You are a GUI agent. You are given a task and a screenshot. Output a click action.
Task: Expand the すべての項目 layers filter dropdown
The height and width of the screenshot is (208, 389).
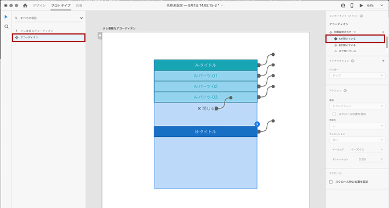point(82,18)
